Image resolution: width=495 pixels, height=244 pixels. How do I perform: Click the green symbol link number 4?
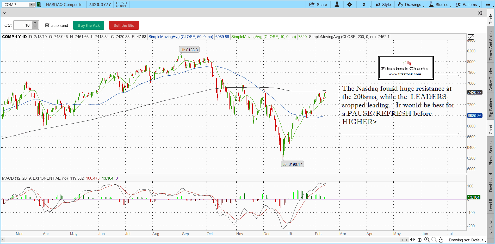(x=39, y=4)
